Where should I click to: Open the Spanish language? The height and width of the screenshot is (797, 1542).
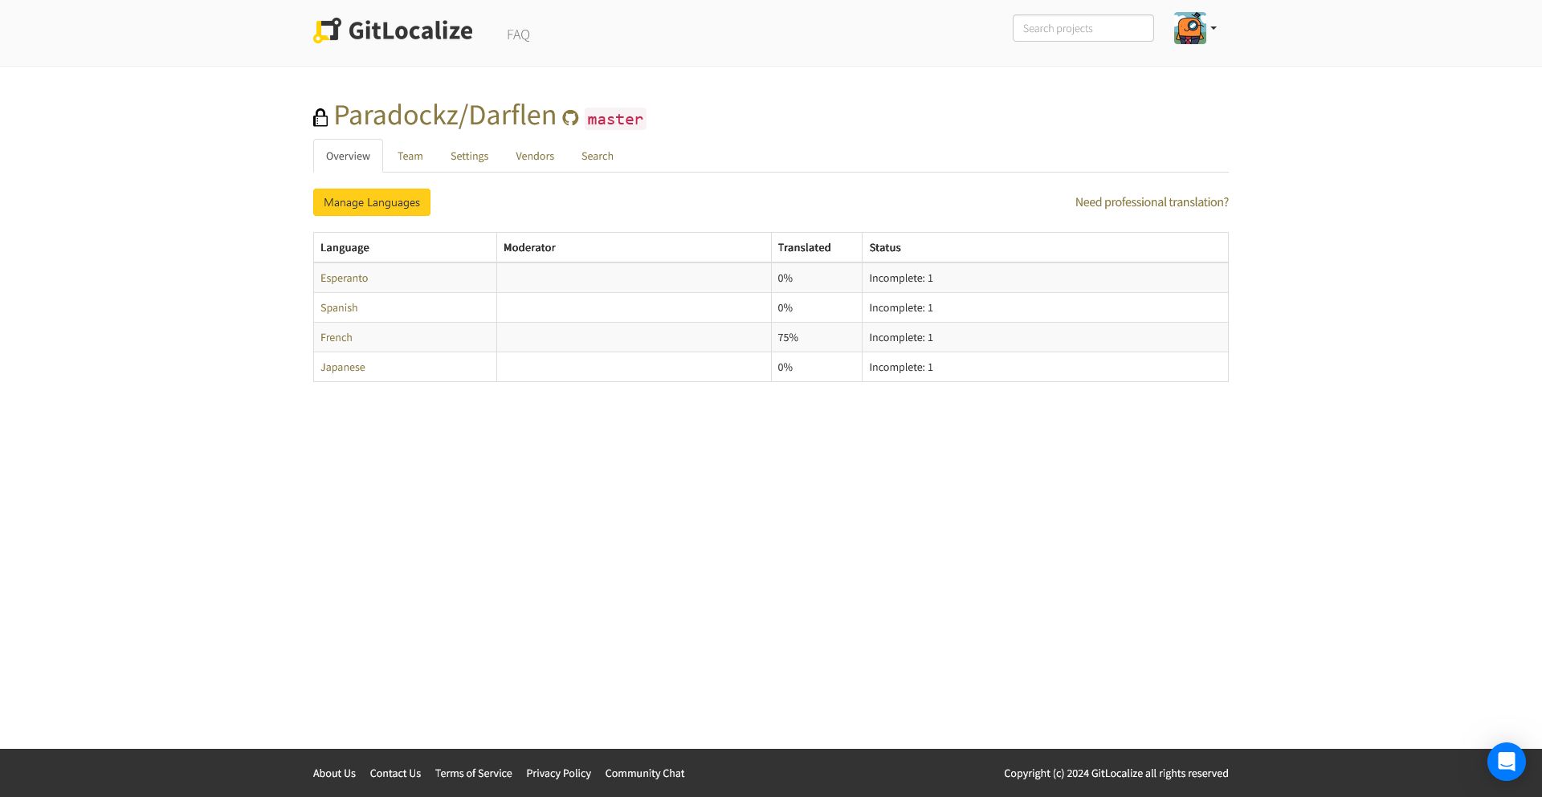coord(339,307)
